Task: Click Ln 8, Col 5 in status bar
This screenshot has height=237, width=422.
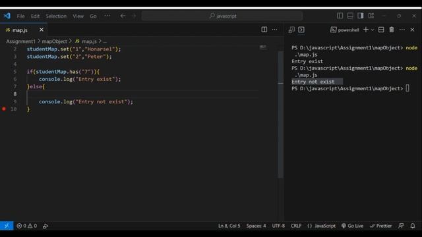Action: point(229,226)
